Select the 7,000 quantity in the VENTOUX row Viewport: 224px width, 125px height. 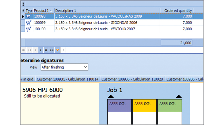(x=177, y=29)
